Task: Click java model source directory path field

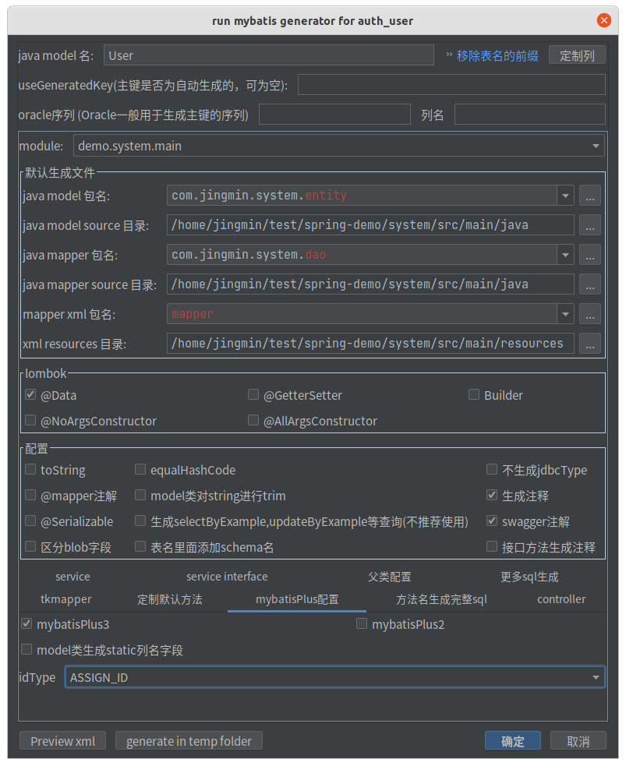Action: pyautogui.click(x=370, y=225)
